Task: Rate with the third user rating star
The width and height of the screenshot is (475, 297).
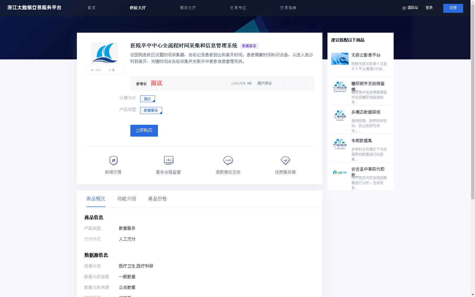Action: pos(291,83)
